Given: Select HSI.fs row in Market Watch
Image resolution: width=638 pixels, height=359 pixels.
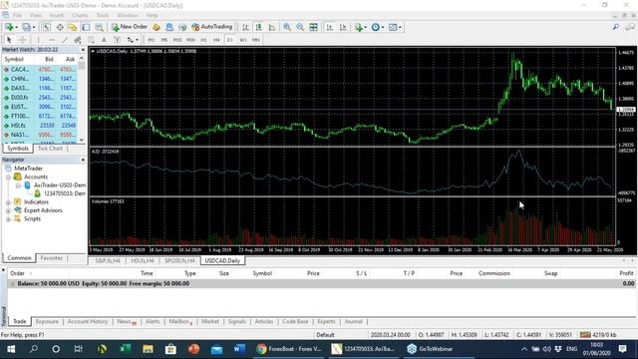Looking at the screenshot, I should pos(40,126).
